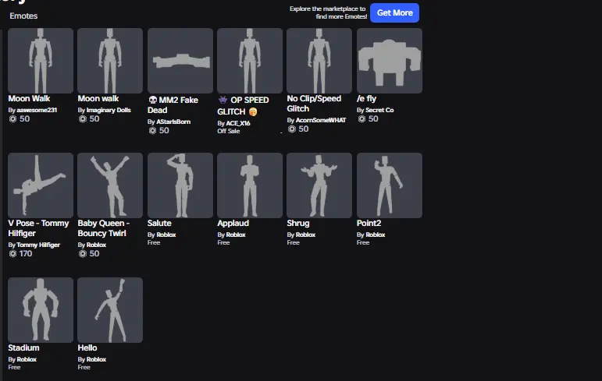Open the Baby Queen - Bouncy Twirl thumbnail

tap(110, 185)
